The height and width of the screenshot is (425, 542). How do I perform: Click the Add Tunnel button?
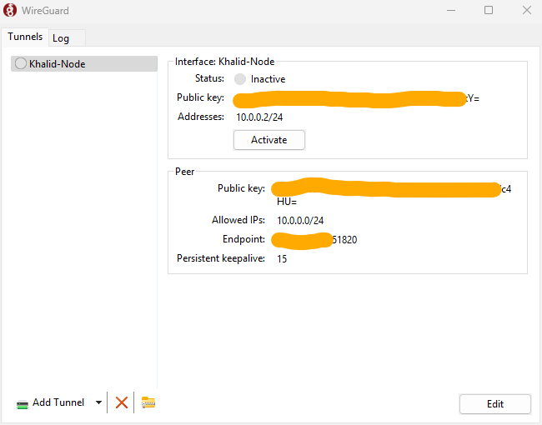pos(51,402)
